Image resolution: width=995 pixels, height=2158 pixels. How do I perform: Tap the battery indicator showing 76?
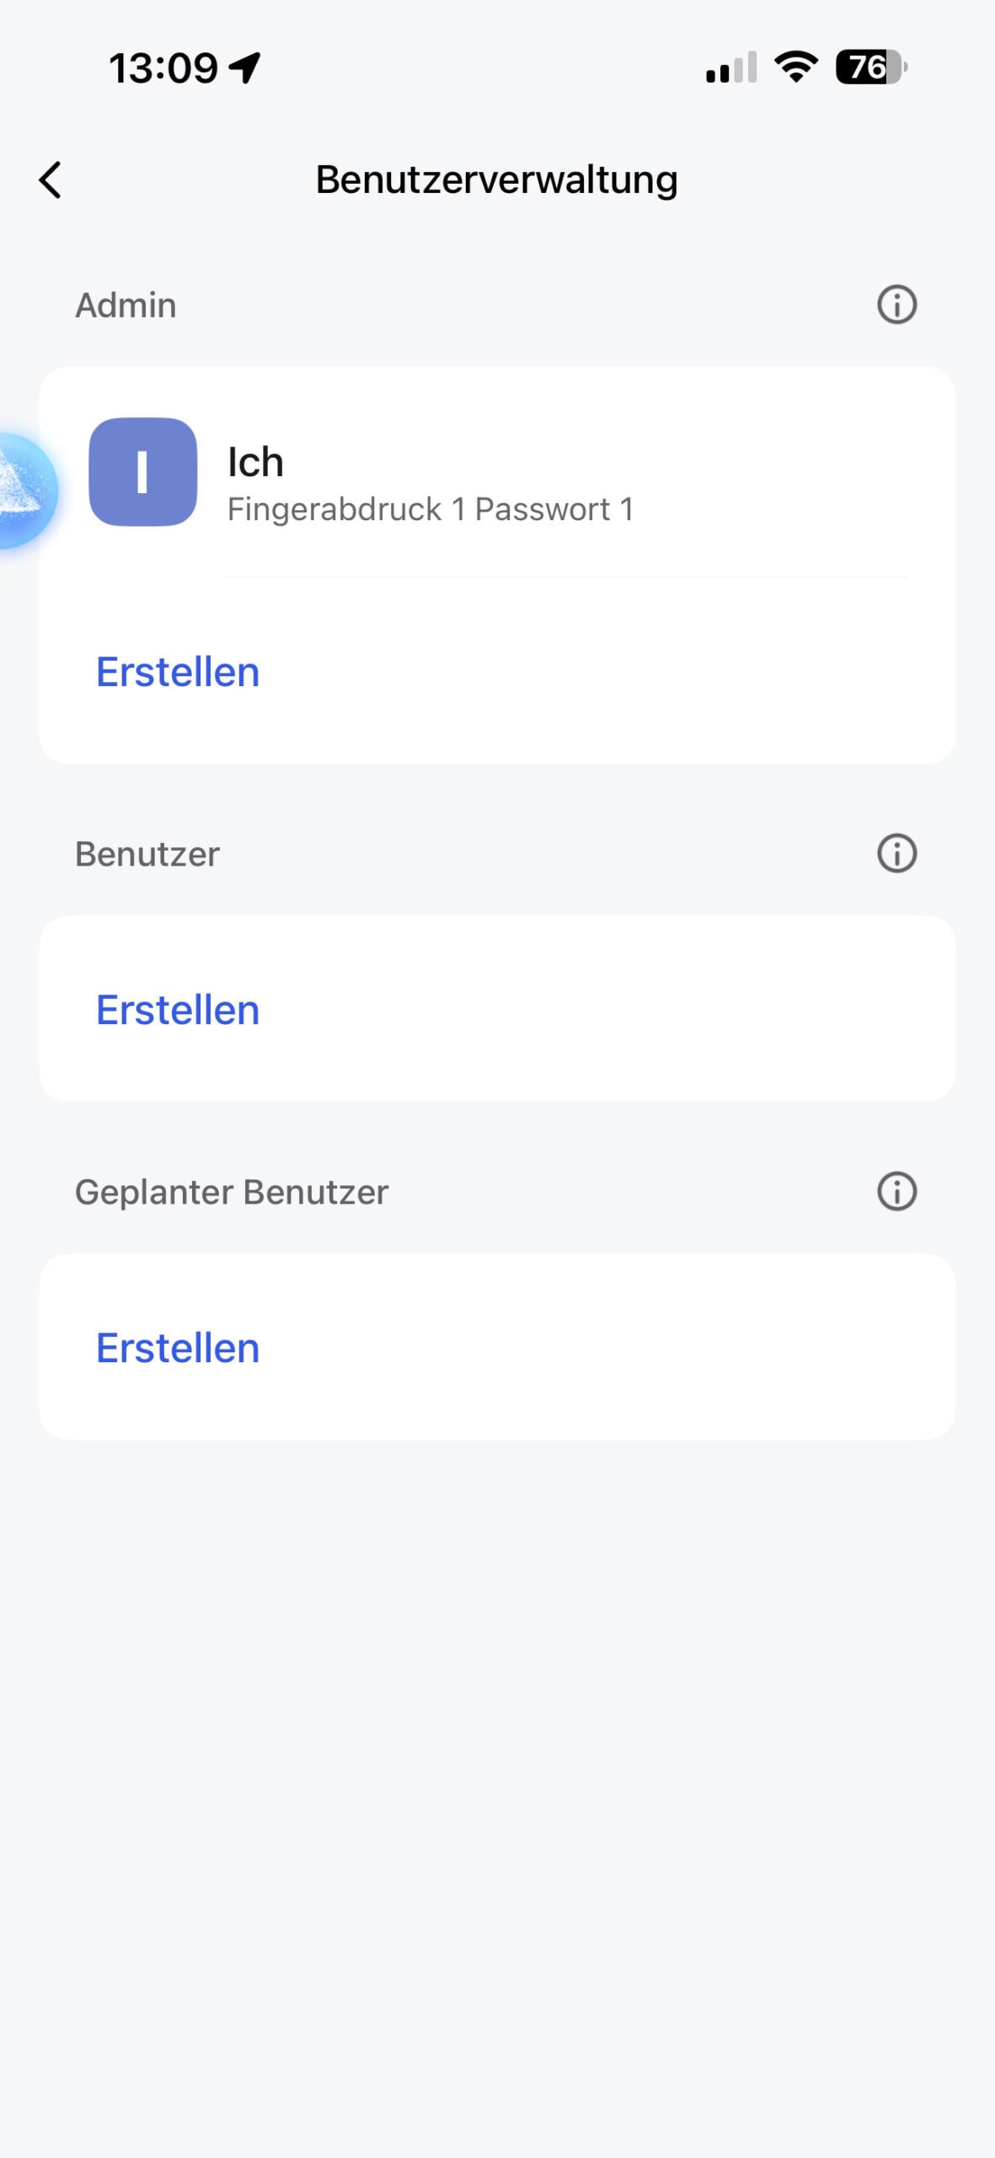point(870,67)
